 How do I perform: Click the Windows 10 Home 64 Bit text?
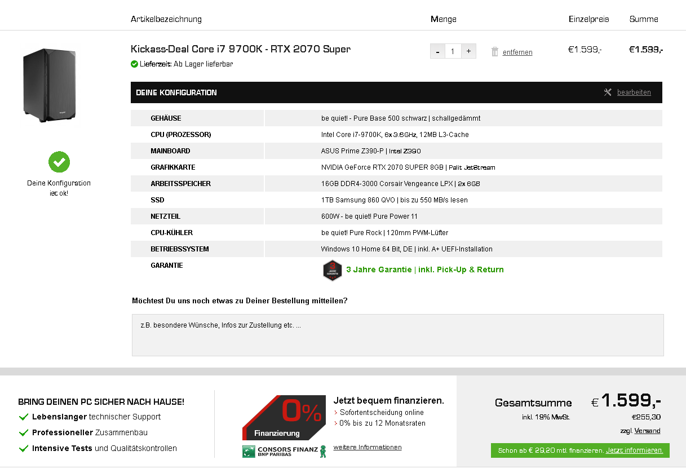click(407, 249)
